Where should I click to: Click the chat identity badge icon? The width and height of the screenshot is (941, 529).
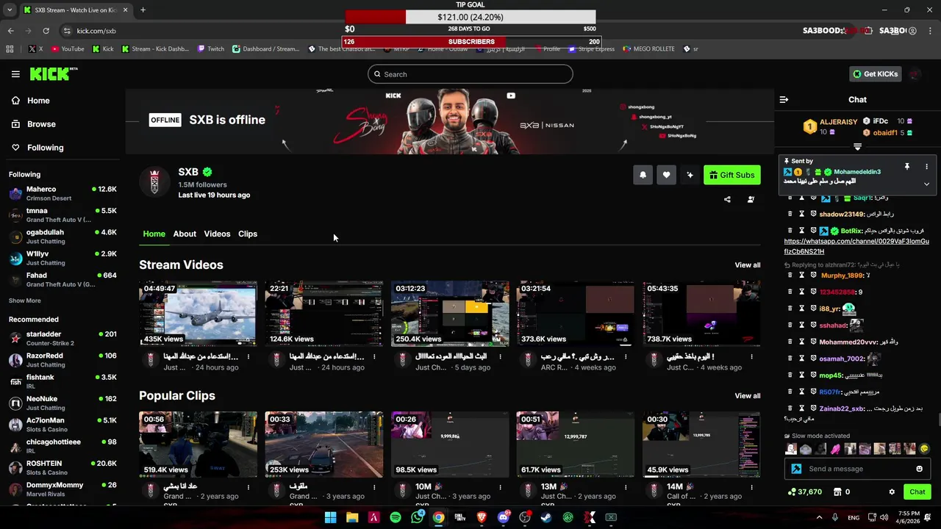tap(795, 469)
